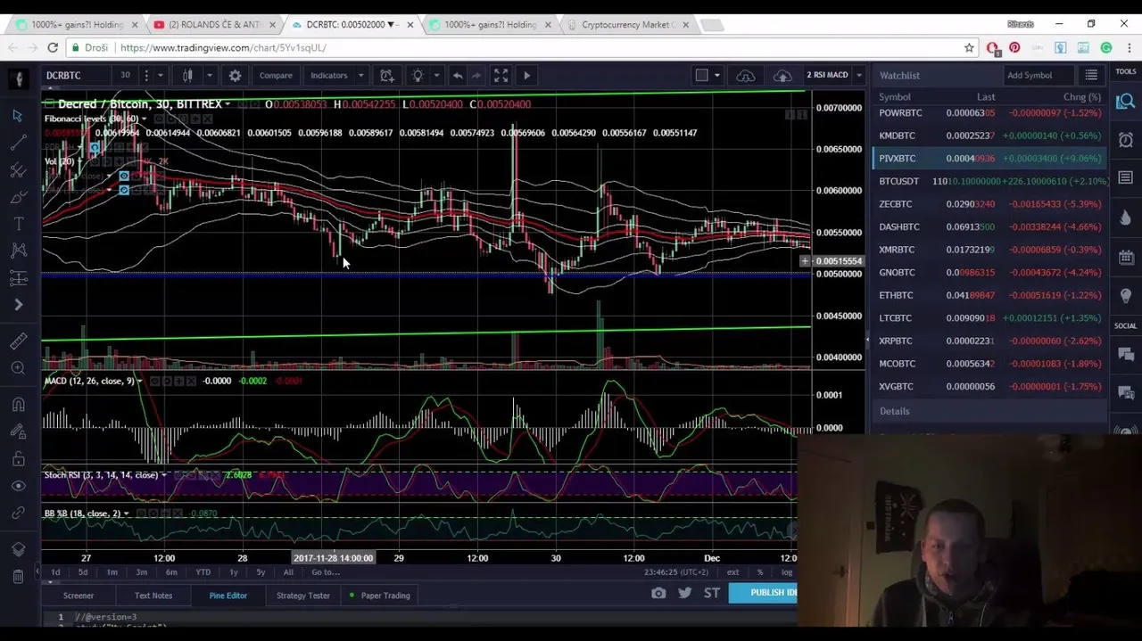Screen dimensions: 1142x641
Task: Select the pitchfork drawing tool
Action: [18, 169]
